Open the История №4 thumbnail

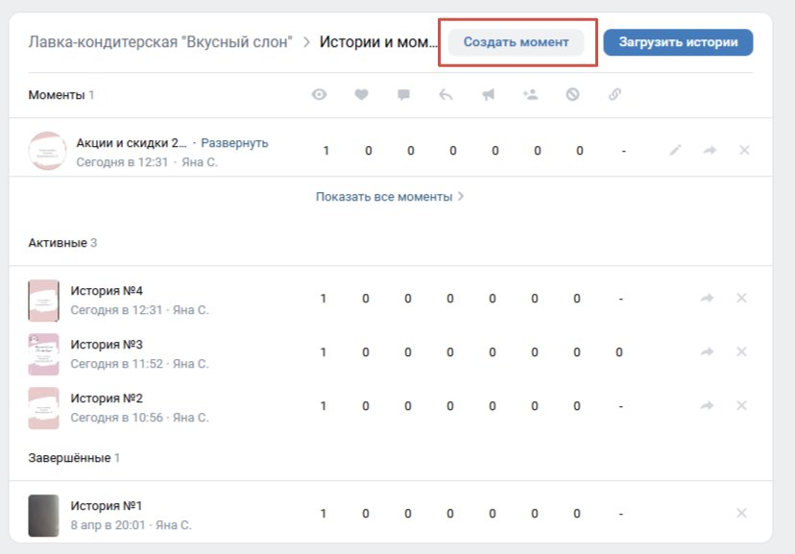tap(43, 301)
